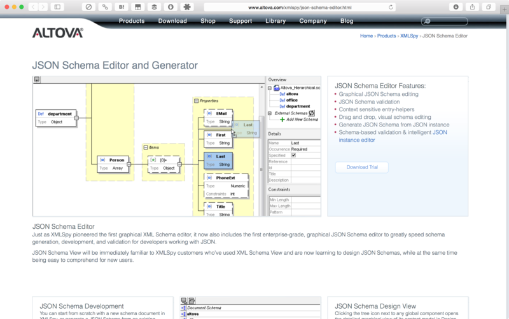Collapse the Altova_Hierarchical schema tree node

coord(269,88)
